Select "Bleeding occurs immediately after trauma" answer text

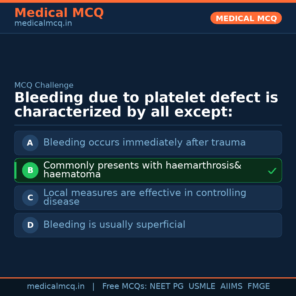[x=144, y=143]
